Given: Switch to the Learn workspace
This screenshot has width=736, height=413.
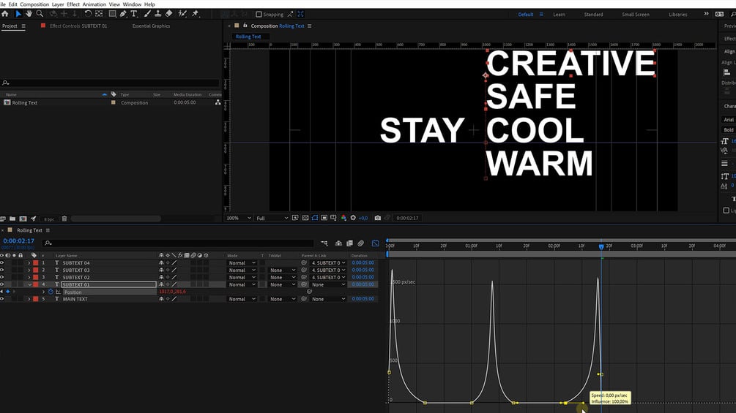Looking at the screenshot, I should (559, 15).
